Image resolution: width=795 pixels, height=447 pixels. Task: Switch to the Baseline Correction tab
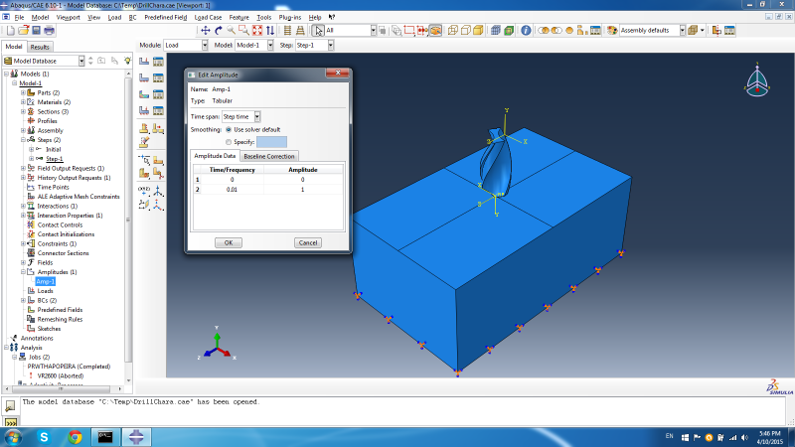pyautogui.click(x=268, y=156)
